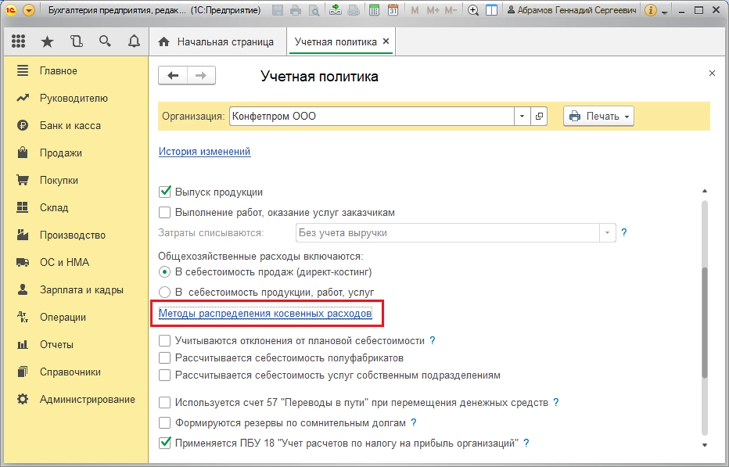Open 'Методы распределения косвенных расходов' link

[x=264, y=314]
